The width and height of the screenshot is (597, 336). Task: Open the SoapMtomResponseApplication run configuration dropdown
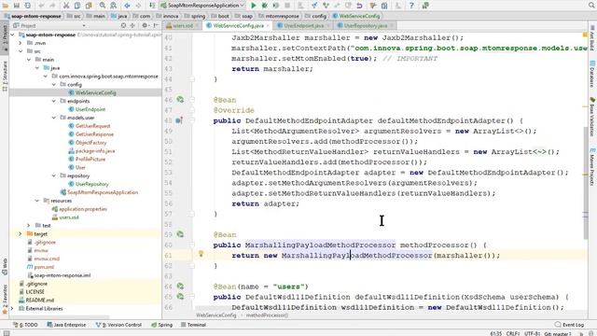[202, 6]
